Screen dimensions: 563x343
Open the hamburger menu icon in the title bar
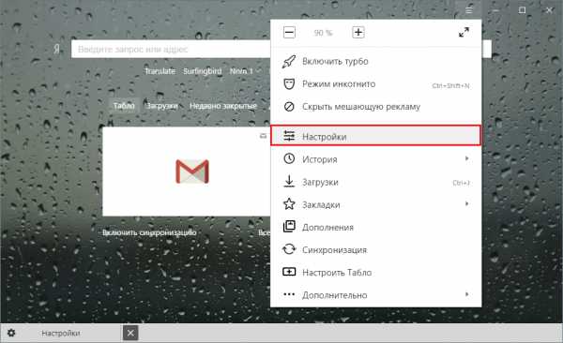pyautogui.click(x=469, y=9)
